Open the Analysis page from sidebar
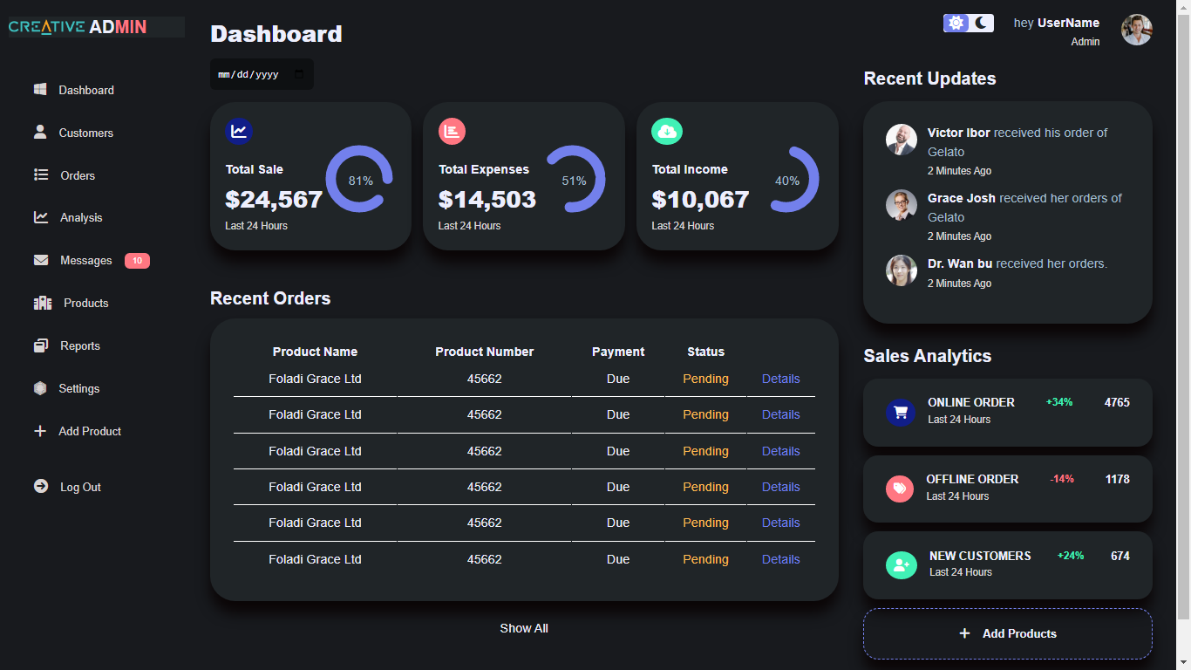Image resolution: width=1191 pixels, height=670 pixels. [x=81, y=217]
